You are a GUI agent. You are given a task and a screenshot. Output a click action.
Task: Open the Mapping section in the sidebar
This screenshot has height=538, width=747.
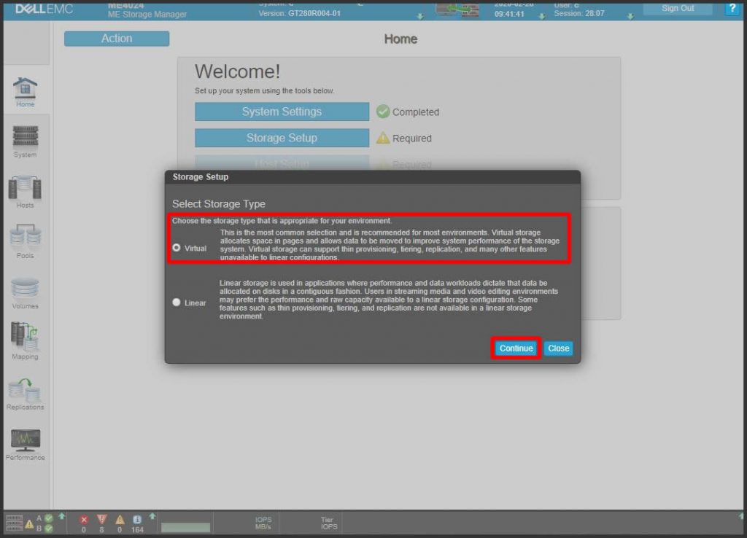[x=26, y=341]
